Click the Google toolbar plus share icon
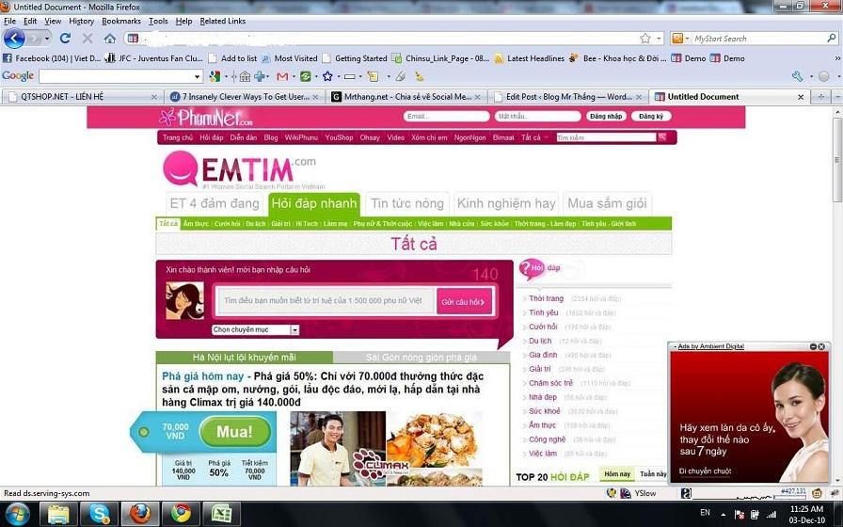Viewport: 843px width, 527px height. [x=260, y=76]
